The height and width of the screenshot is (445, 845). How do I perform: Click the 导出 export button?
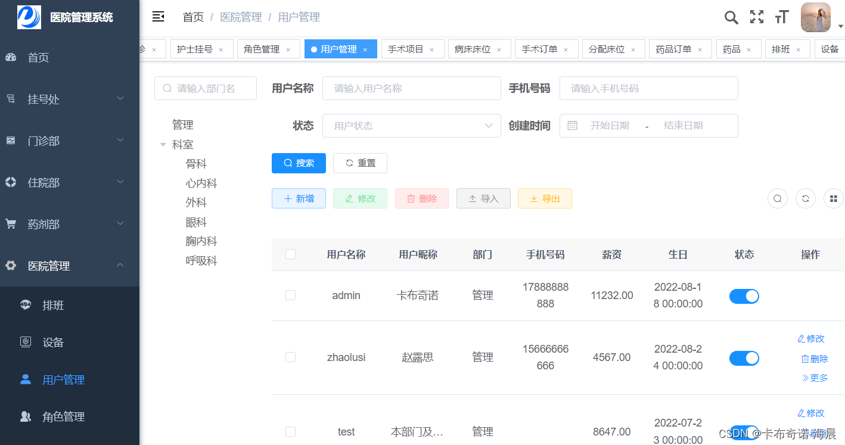coord(545,198)
